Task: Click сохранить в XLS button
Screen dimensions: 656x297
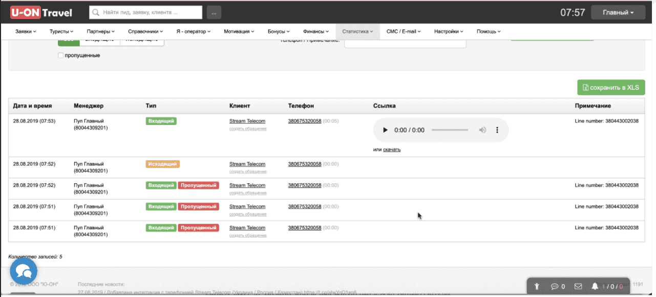Action: pyautogui.click(x=611, y=87)
